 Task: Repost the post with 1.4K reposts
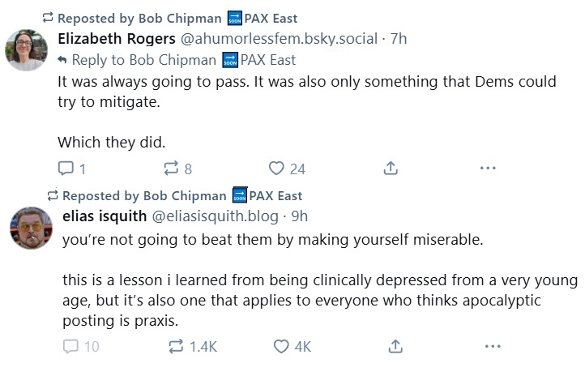[193, 347]
